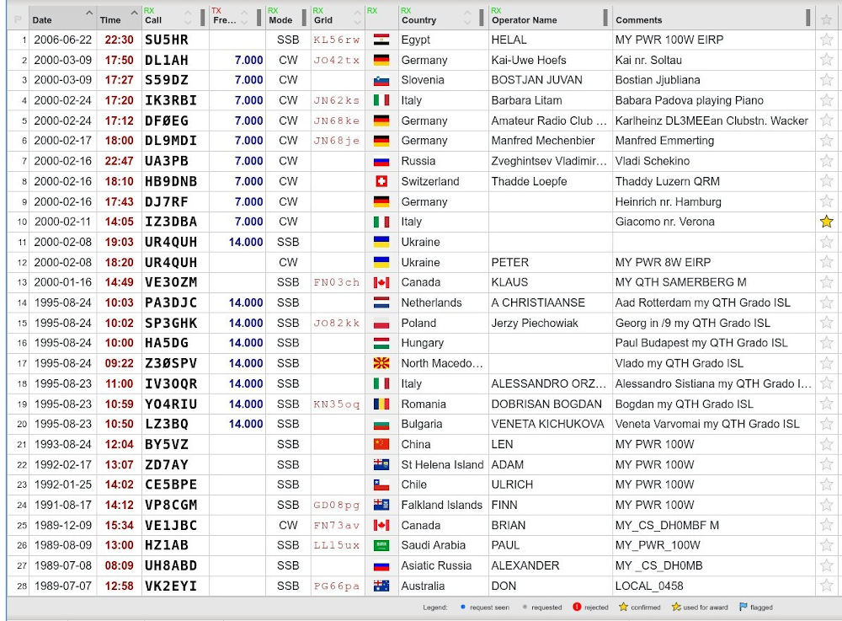Sort by RX Grid column header
Viewport: 842px width, 621px height.
point(338,18)
